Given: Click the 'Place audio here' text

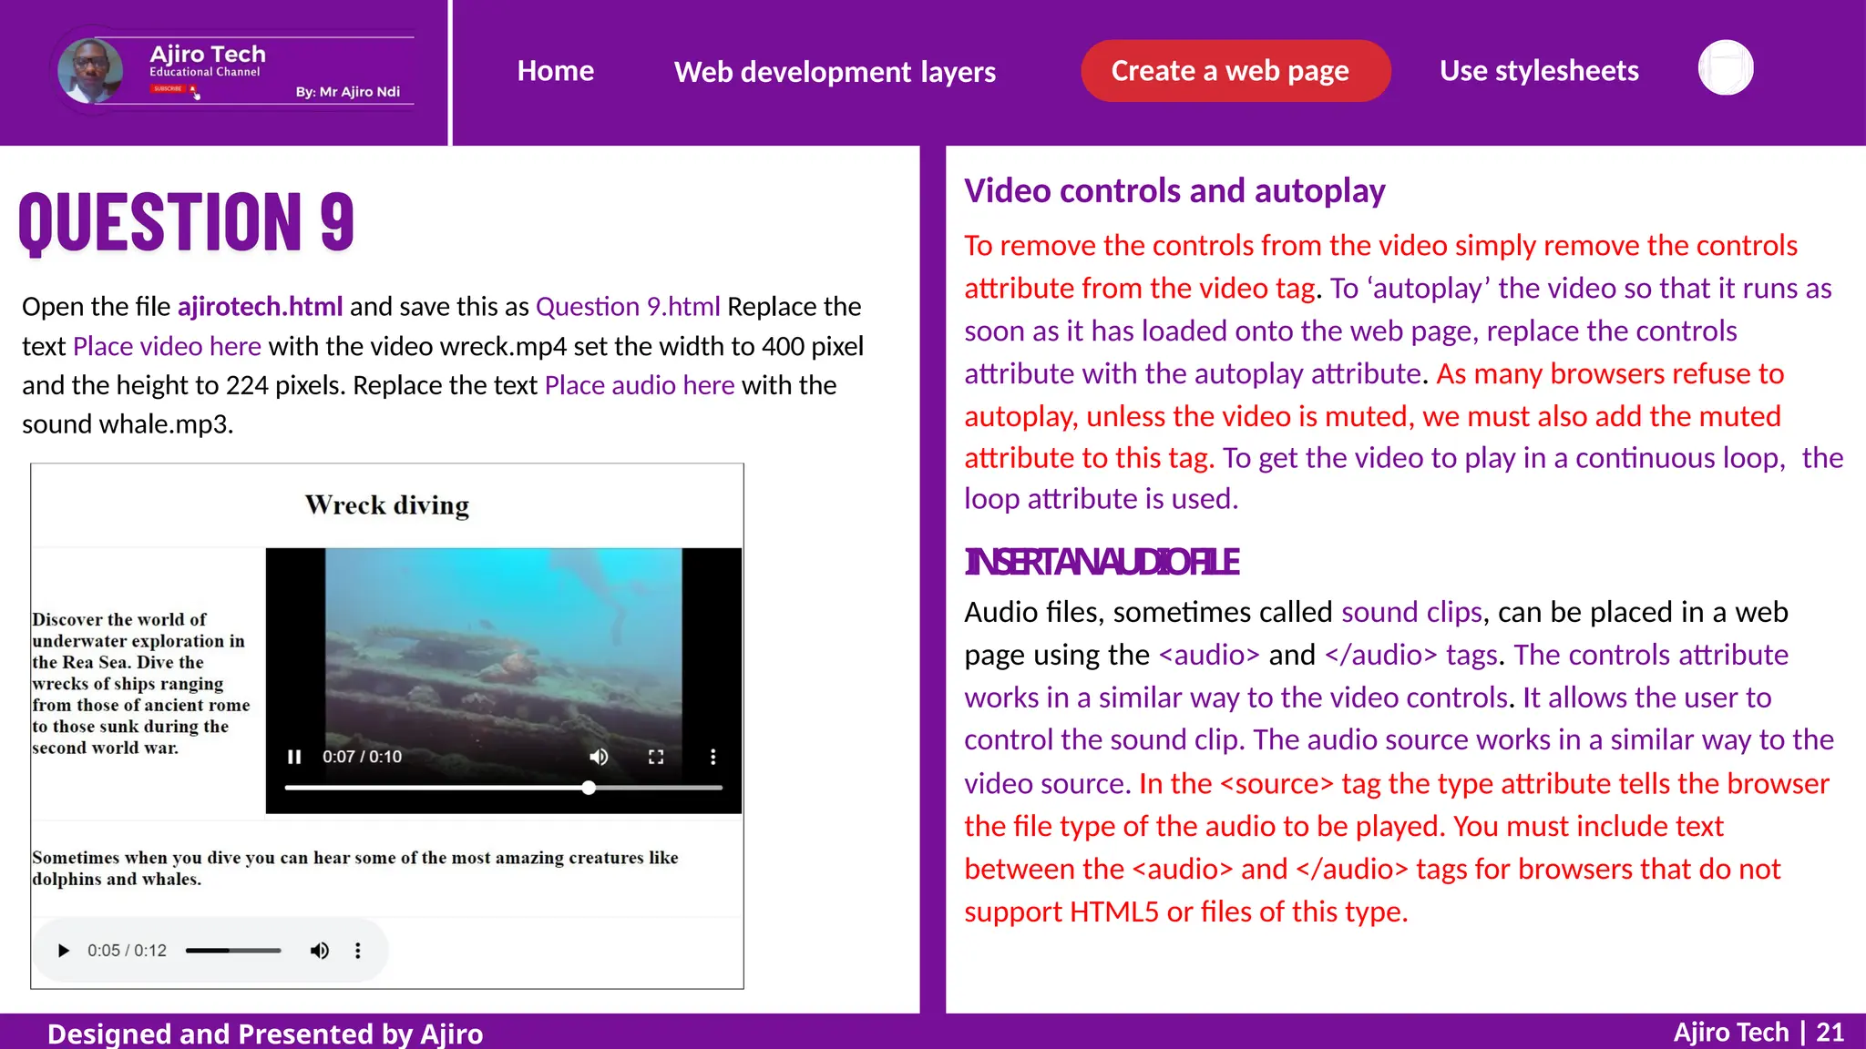Looking at the screenshot, I should [640, 385].
